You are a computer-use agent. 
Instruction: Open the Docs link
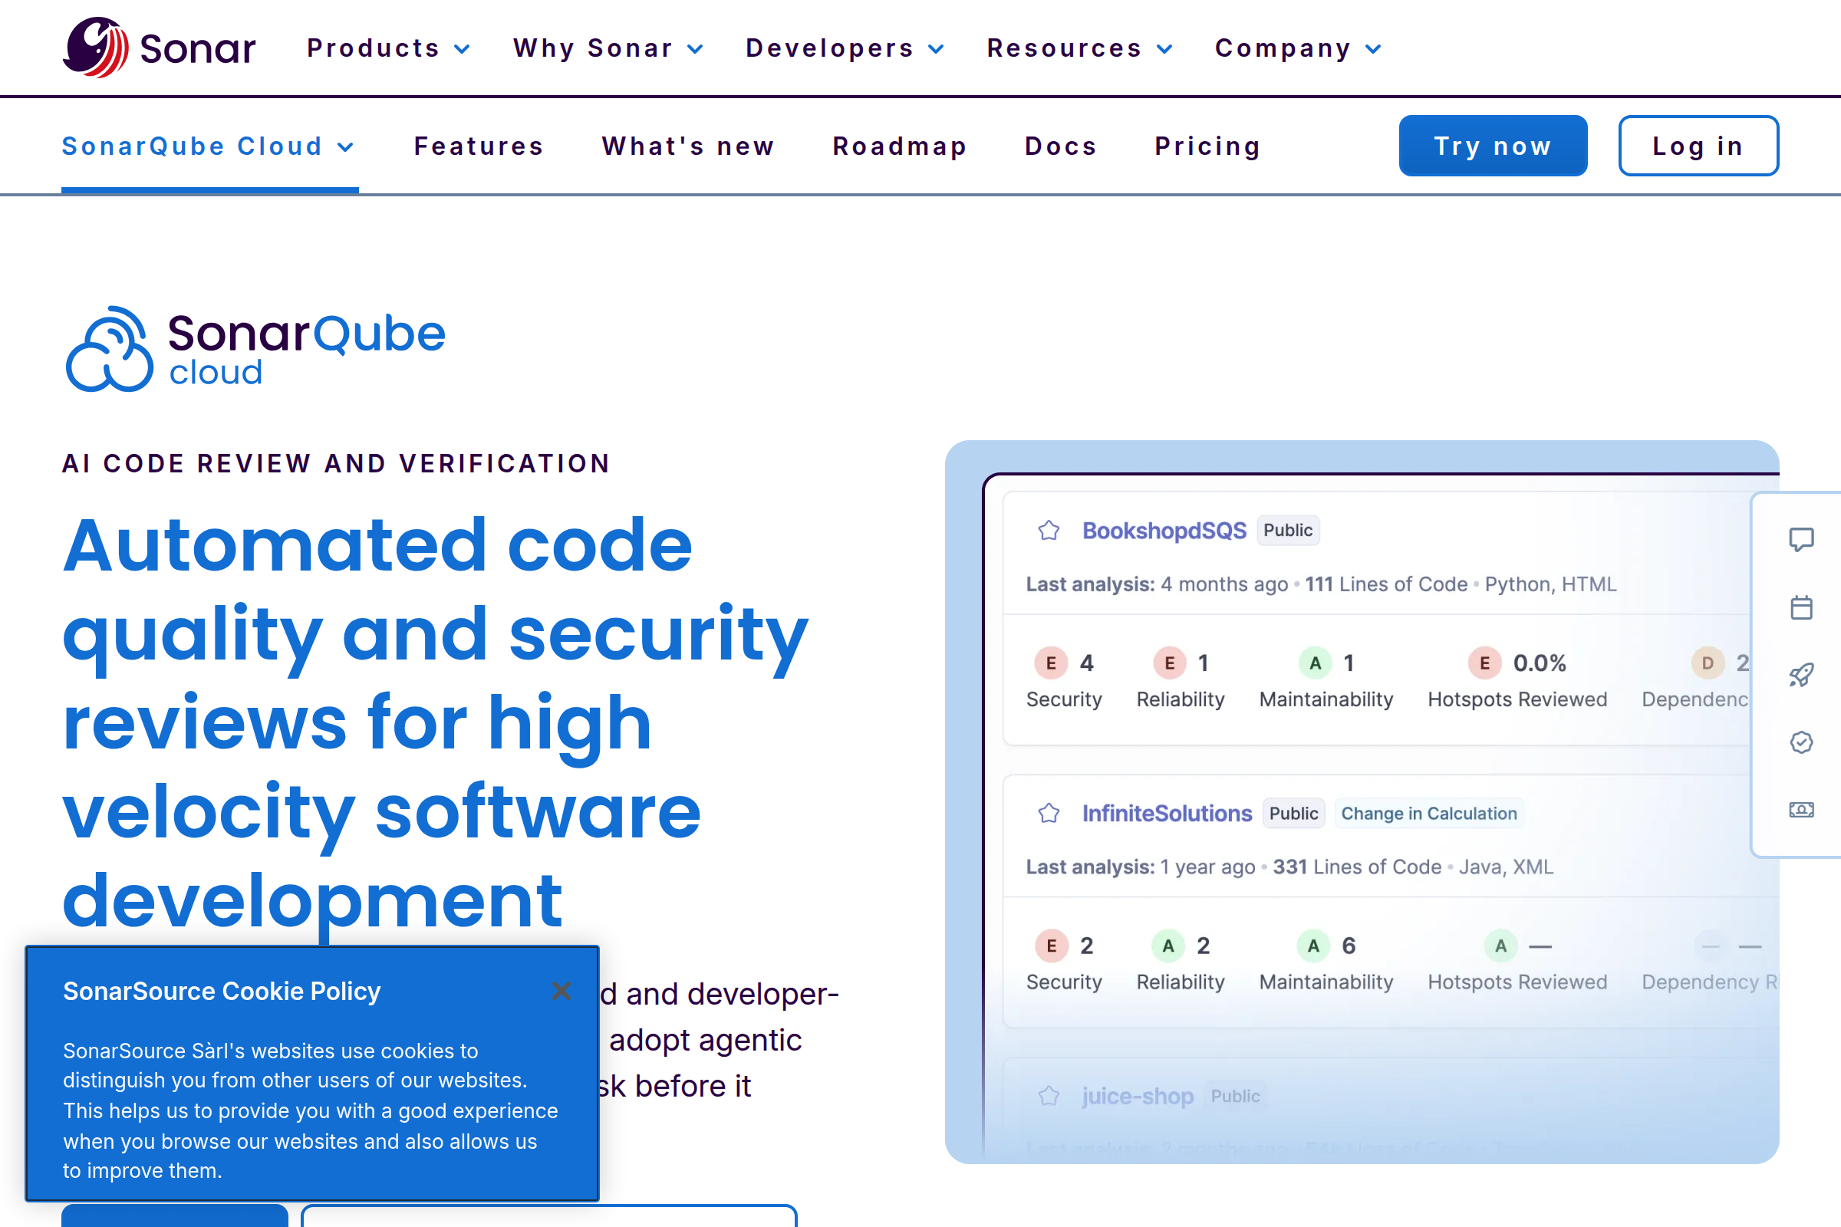(x=1061, y=146)
